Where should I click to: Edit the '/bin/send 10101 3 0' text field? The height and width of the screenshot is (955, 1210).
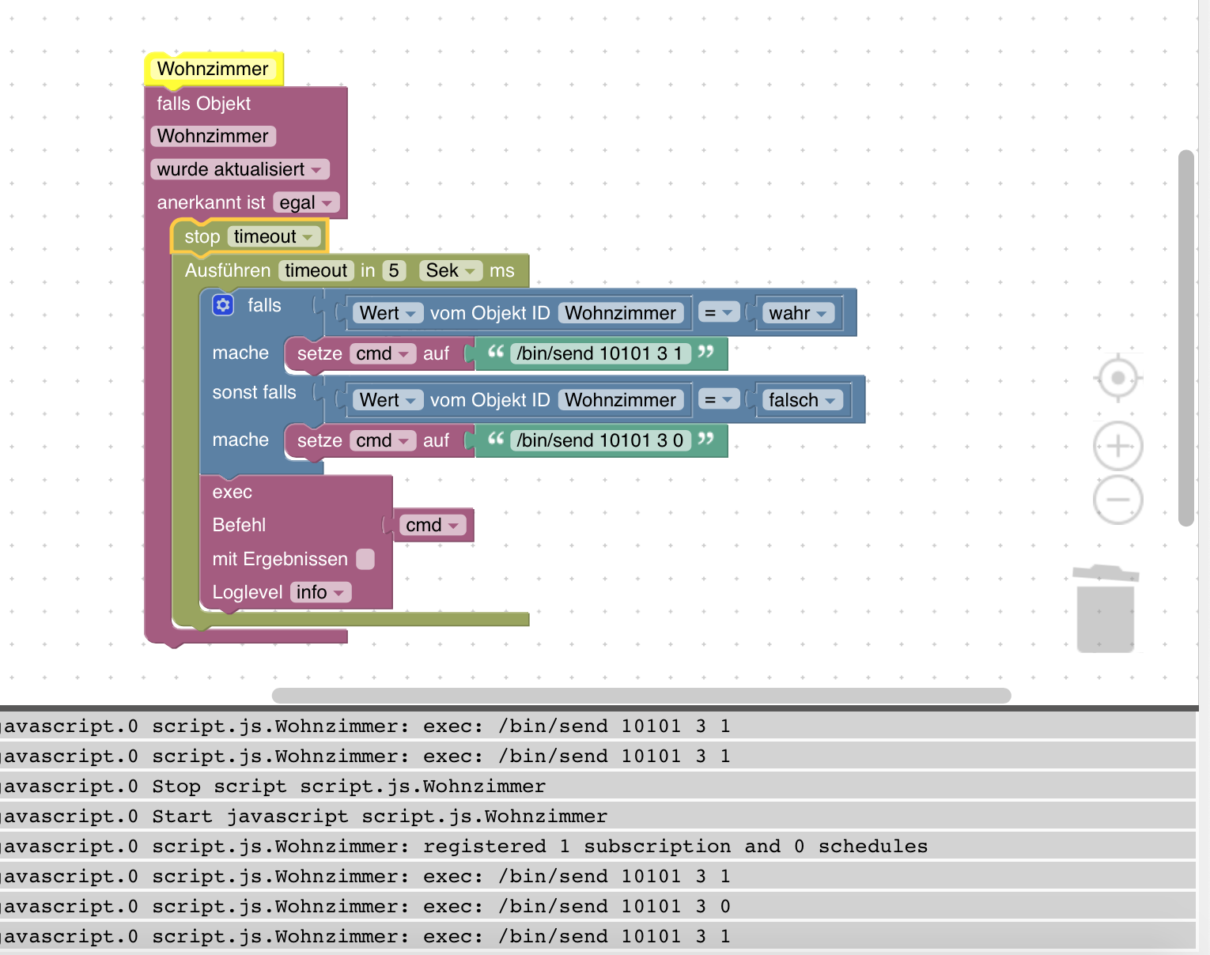[x=601, y=440]
